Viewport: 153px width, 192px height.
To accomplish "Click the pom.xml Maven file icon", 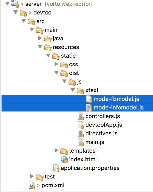I will coord(32,185).
